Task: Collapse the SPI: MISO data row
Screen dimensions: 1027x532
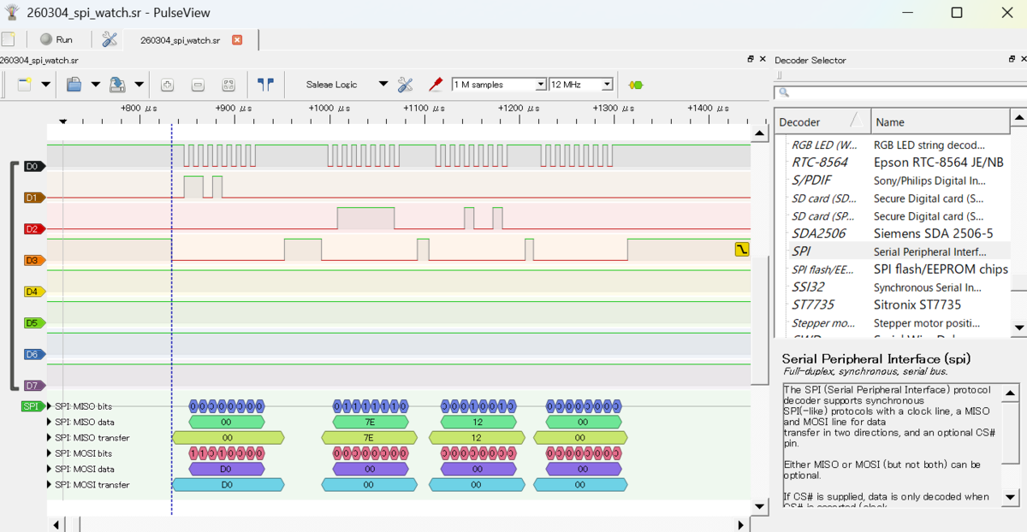Action: (x=50, y=422)
